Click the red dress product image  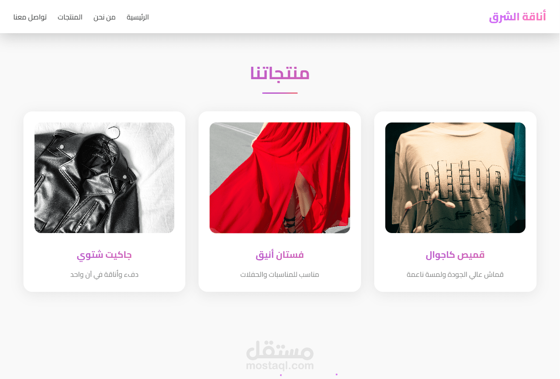[280, 178]
